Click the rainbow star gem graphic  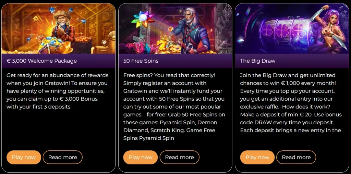click(x=143, y=20)
